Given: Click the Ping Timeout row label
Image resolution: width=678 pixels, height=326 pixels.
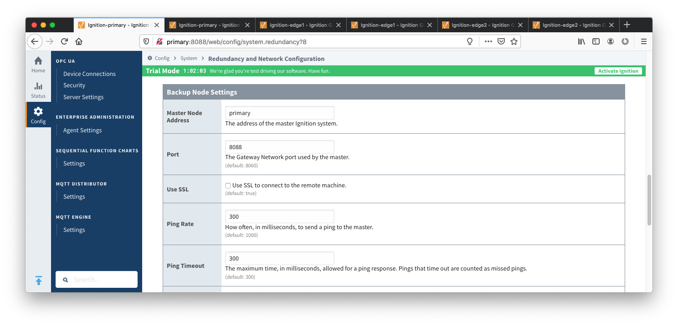Looking at the screenshot, I should (x=186, y=266).
